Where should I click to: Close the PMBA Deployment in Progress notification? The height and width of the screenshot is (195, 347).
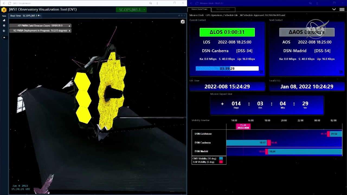pyautogui.click(x=69, y=31)
